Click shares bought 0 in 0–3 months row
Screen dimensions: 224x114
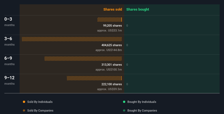(127, 26)
